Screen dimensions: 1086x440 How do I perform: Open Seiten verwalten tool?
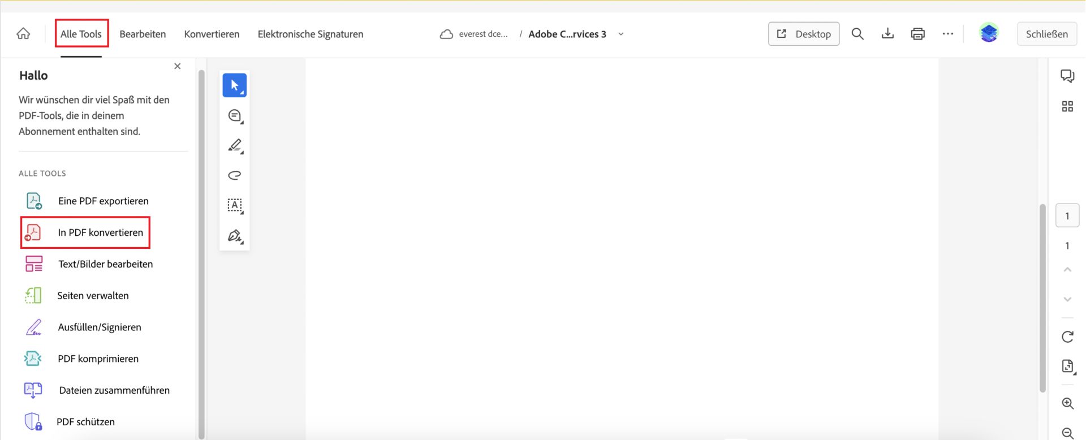click(x=76, y=296)
